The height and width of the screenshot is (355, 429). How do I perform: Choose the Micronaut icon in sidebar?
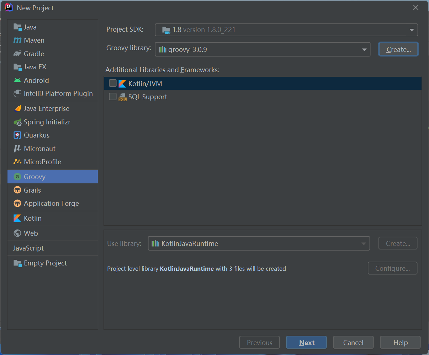click(x=17, y=149)
